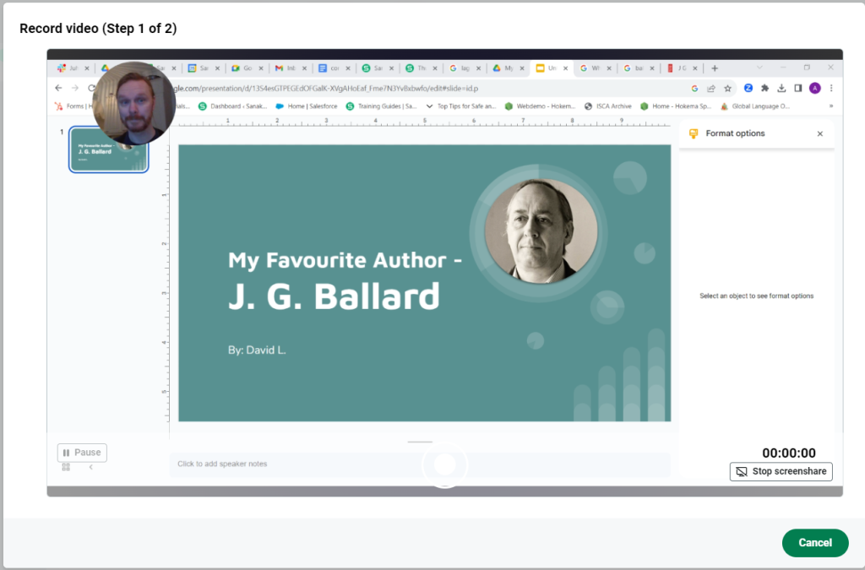The height and width of the screenshot is (570, 865).
Task: Click the Select an object hint text
Action: [x=756, y=296]
